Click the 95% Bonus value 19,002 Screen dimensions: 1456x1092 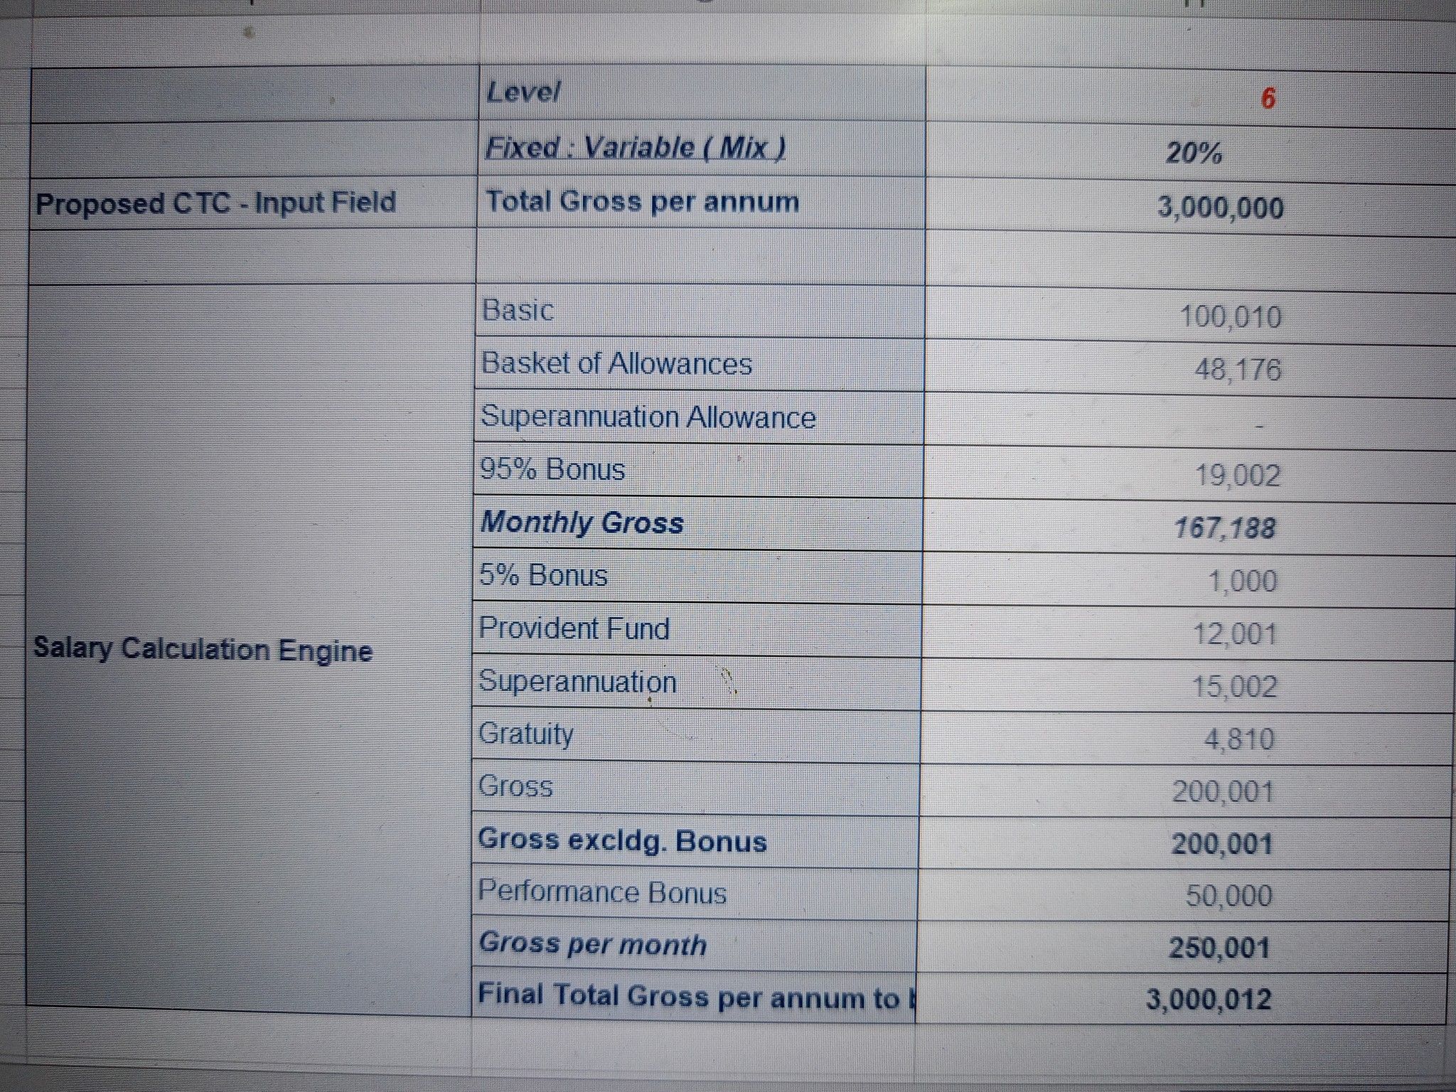pyautogui.click(x=1237, y=475)
